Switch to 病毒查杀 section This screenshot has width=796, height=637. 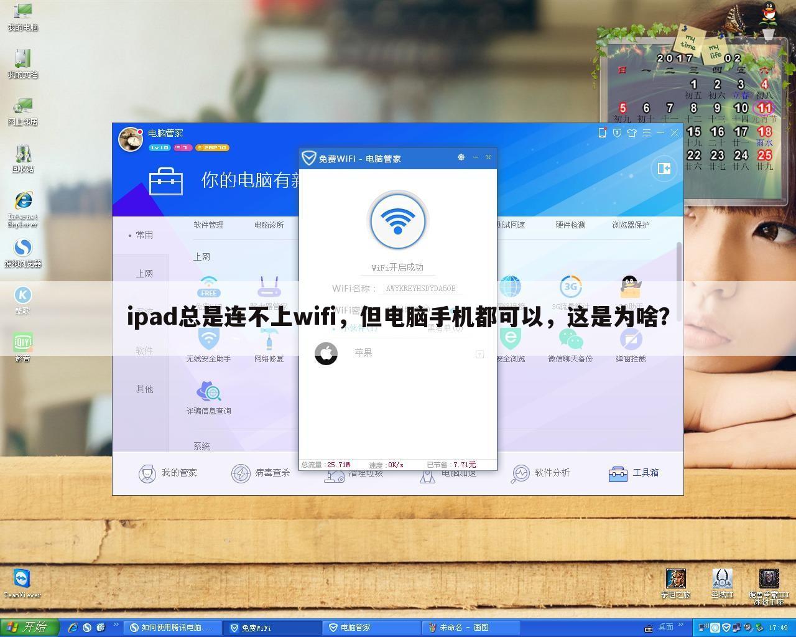coord(261,473)
